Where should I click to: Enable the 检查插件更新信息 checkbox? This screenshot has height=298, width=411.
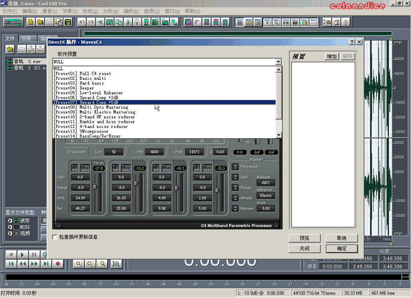(55, 237)
